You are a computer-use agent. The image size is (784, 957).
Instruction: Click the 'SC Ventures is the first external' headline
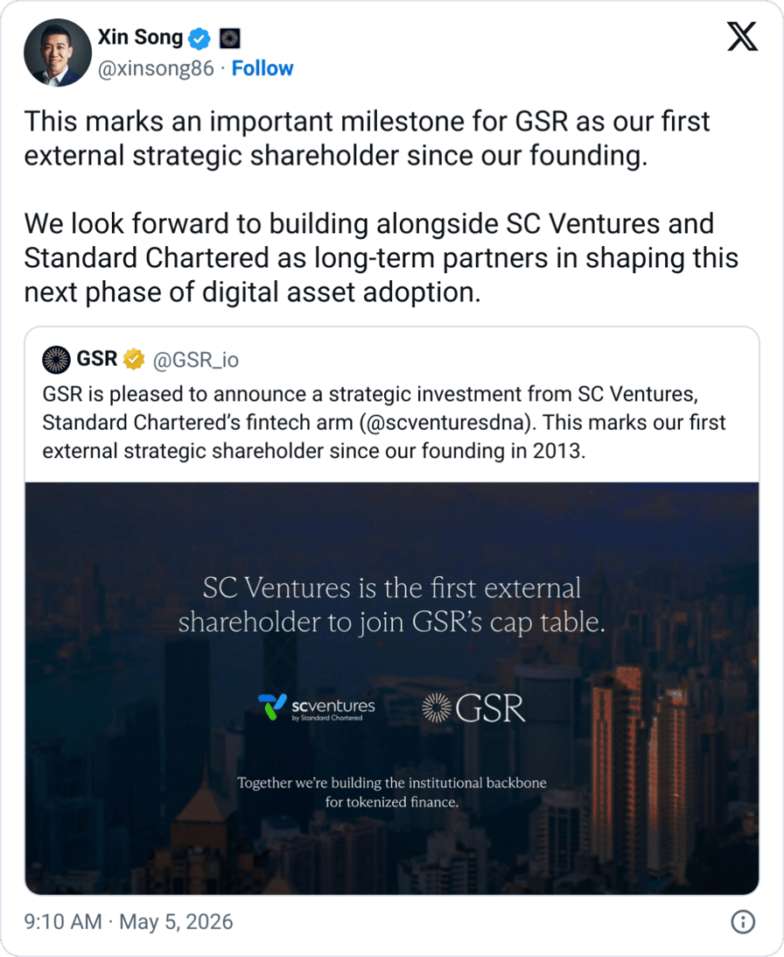(x=392, y=588)
